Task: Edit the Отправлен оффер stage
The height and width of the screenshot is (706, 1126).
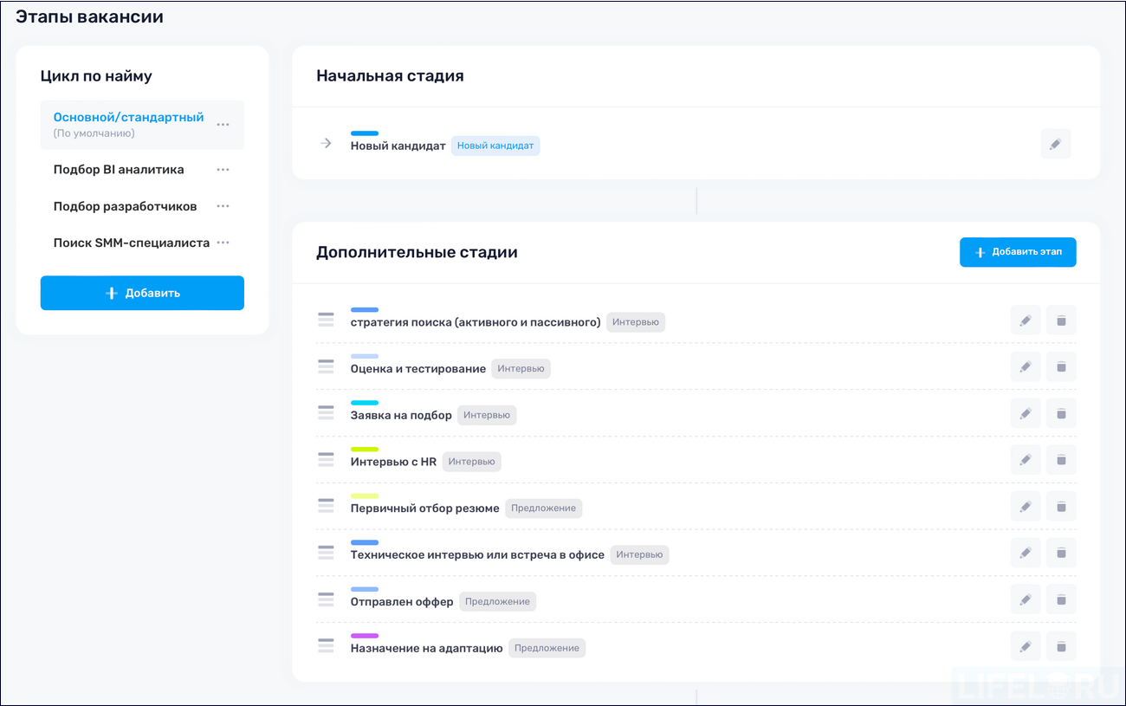Action: (x=1026, y=599)
